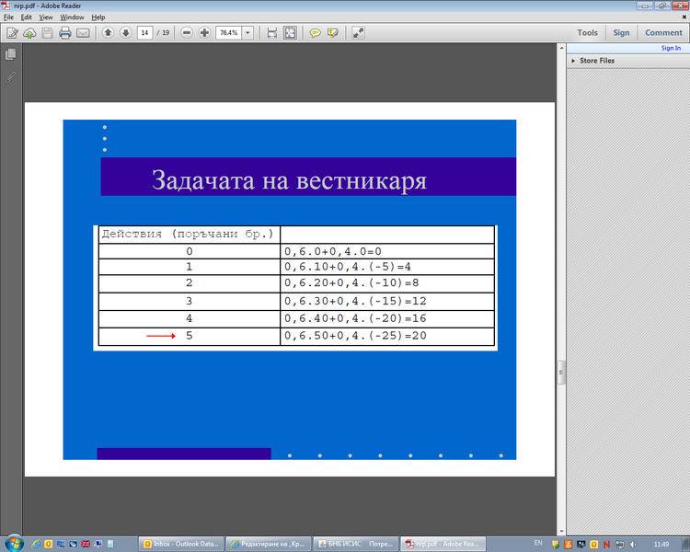690x552 pixels.
Task: Click the EN language indicator
Action: [x=538, y=543]
